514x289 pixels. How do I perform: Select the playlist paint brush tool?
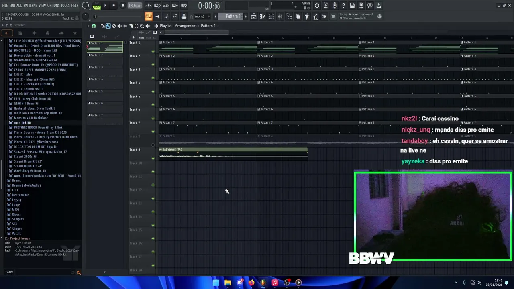click(108, 26)
